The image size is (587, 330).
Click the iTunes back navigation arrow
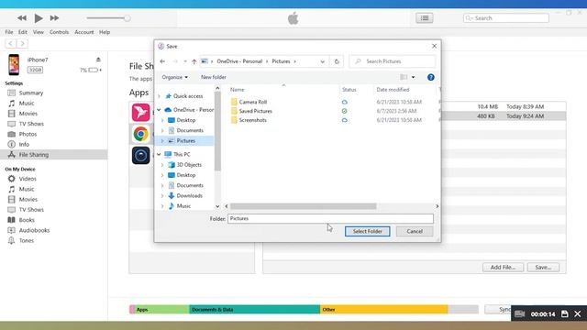[10, 44]
